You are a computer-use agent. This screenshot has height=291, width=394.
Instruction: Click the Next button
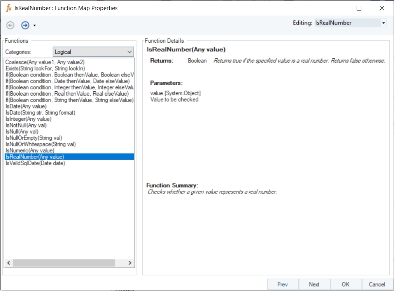point(314,284)
